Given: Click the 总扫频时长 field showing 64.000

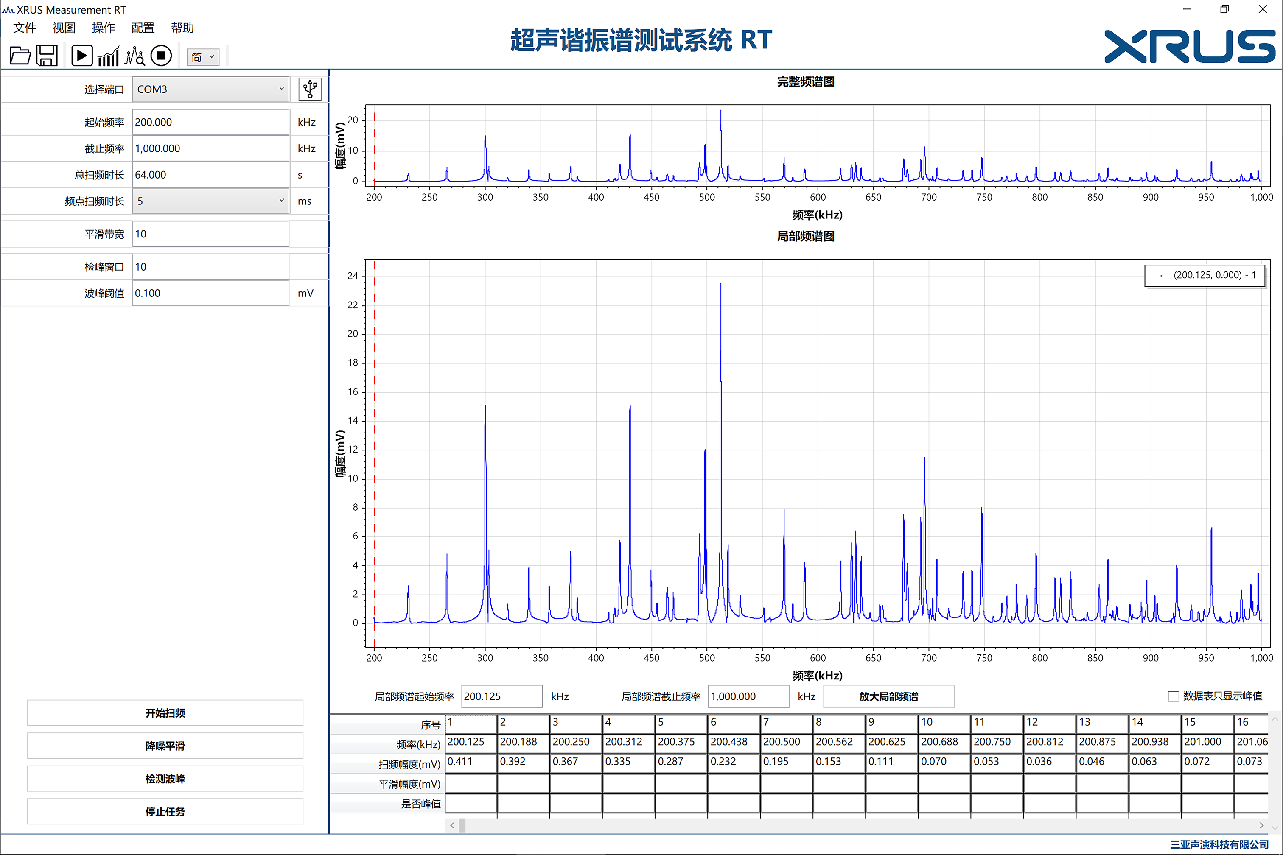Looking at the screenshot, I should (x=210, y=175).
